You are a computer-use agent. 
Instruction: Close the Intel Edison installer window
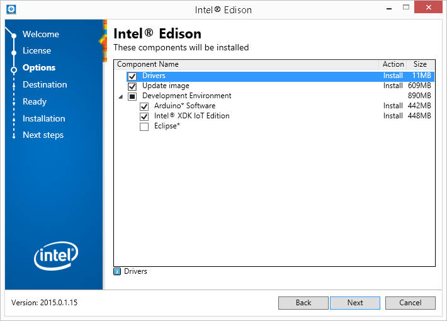click(429, 8)
